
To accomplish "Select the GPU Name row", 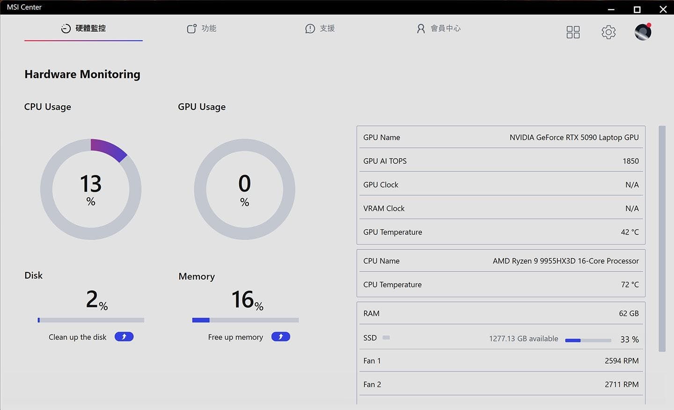I will click(501, 137).
